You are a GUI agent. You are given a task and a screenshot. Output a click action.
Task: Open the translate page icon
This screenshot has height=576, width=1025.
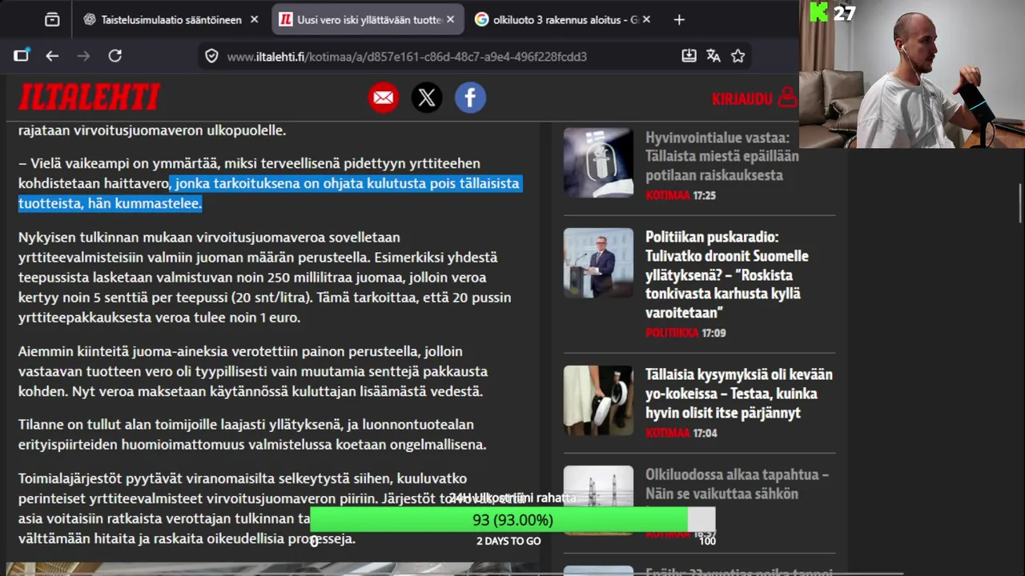coord(713,56)
